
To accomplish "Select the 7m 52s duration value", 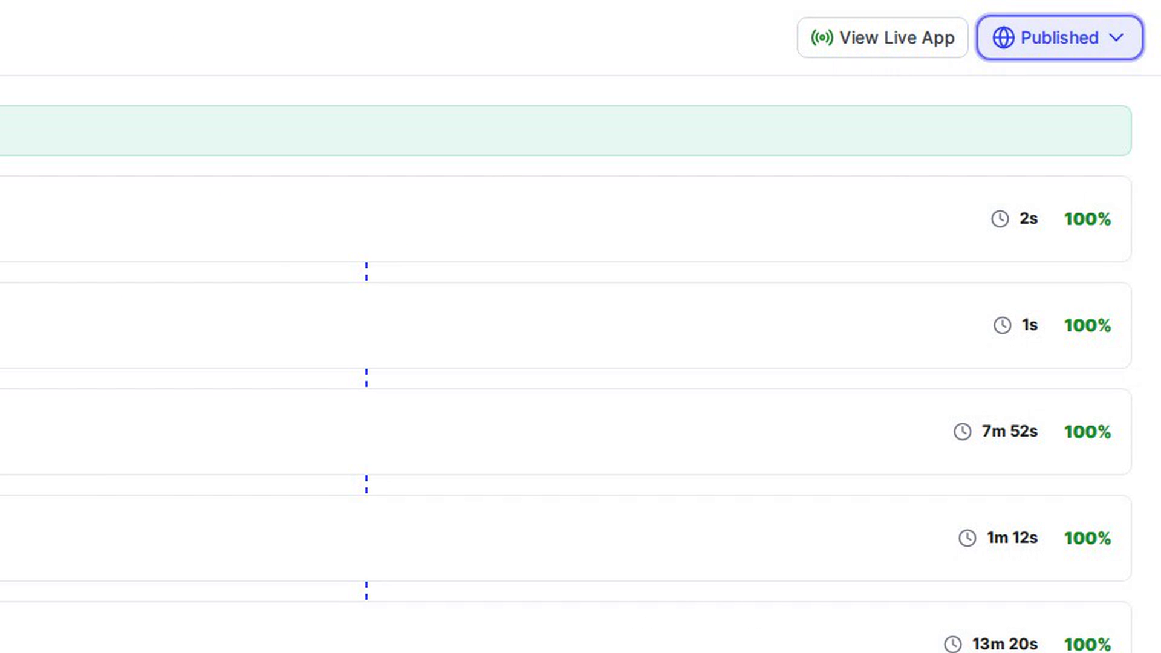I will point(1010,431).
